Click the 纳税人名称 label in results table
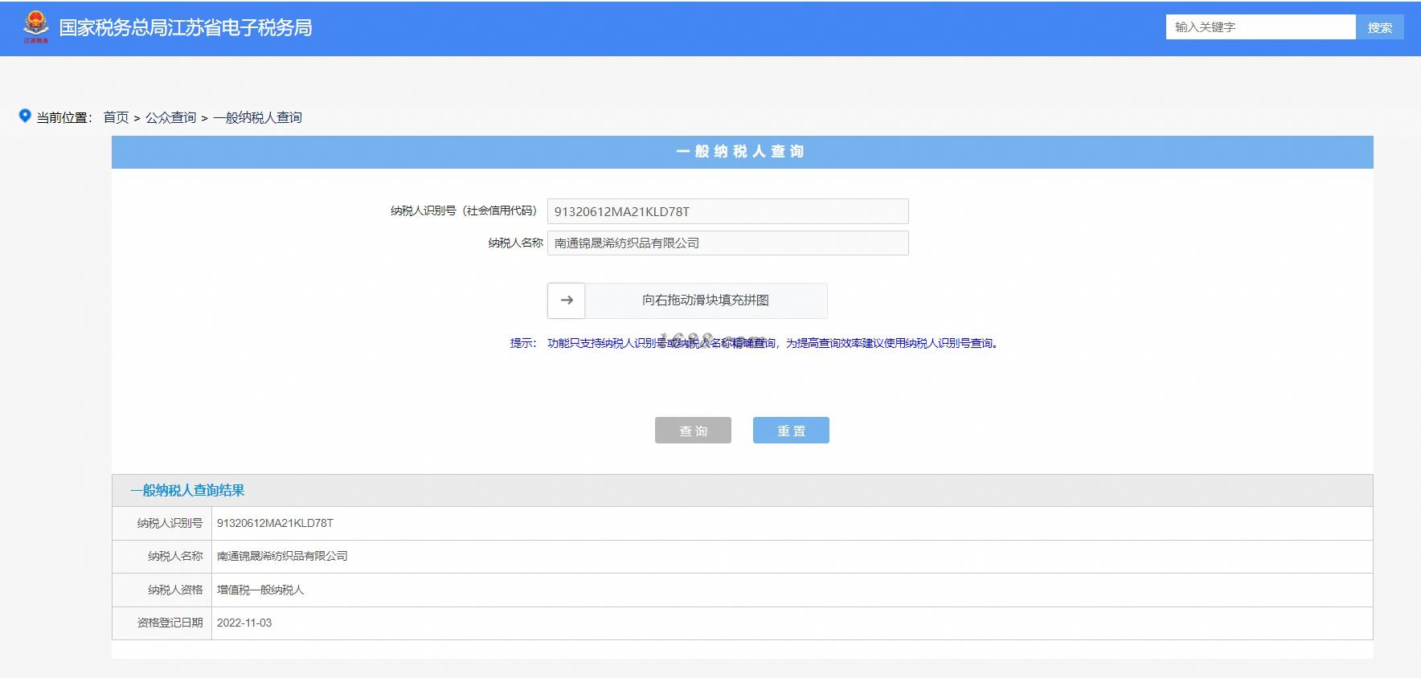Image resolution: width=1421 pixels, height=678 pixels. click(x=175, y=556)
